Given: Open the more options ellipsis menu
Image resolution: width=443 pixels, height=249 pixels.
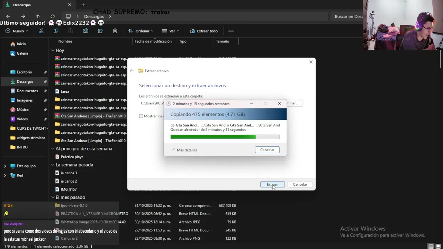Looking at the screenshot, I should (x=231, y=31).
